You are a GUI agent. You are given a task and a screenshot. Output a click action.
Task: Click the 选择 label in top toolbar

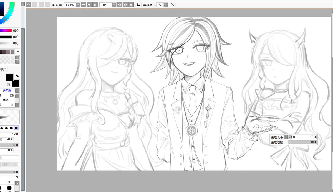click(59, 5)
